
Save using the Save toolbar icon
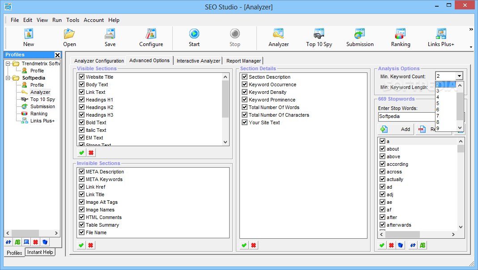click(x=110, y=38)
